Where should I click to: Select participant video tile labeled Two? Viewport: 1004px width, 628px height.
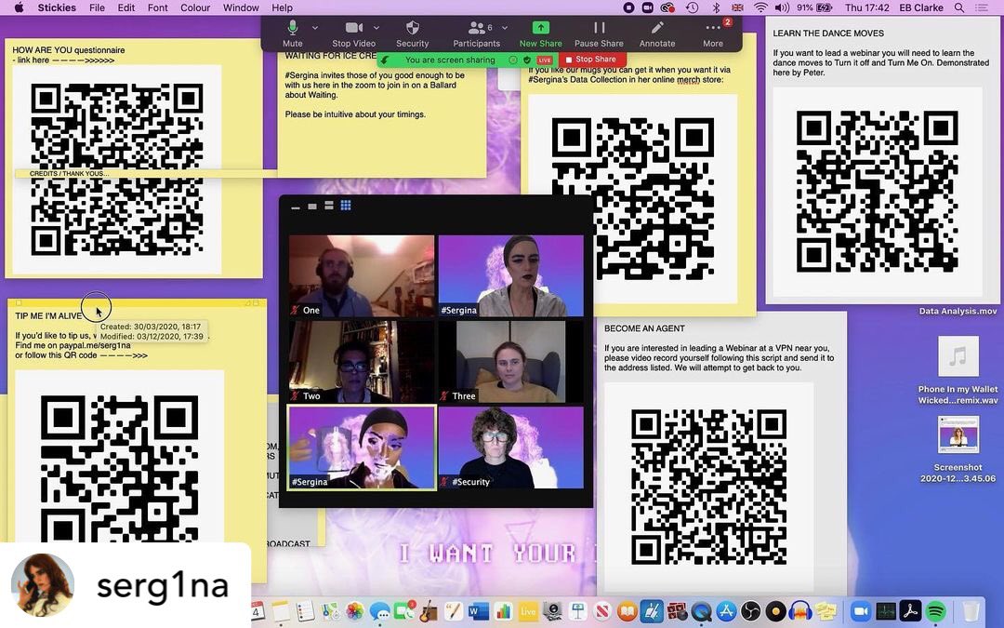pyautogui.click(x=361, y=361)
